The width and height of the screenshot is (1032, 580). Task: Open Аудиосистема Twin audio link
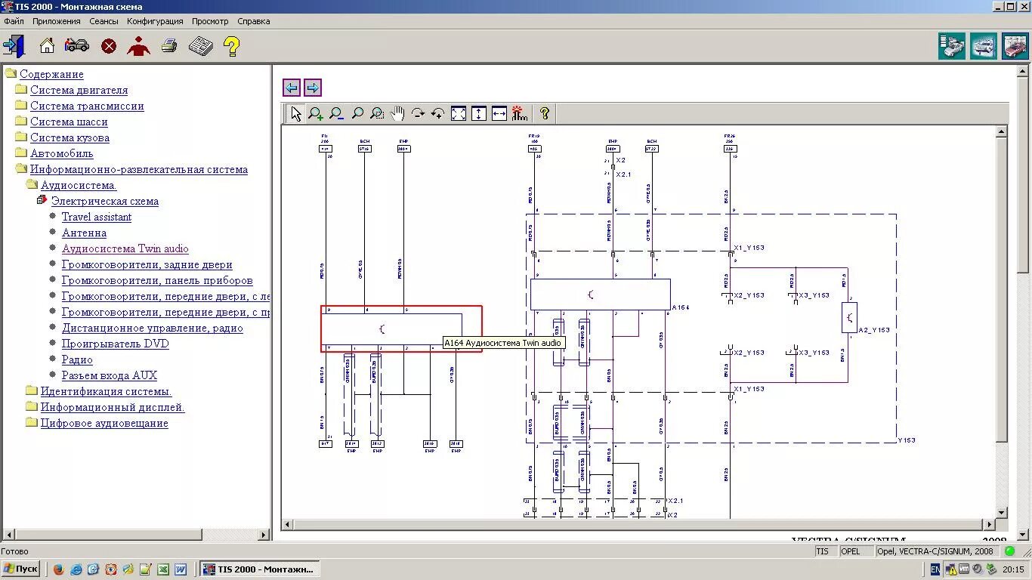tap(125, 248)
